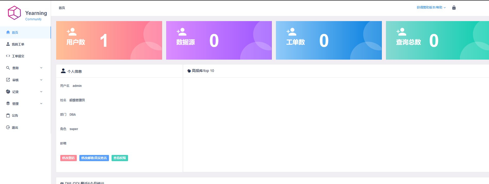Click the 数据源 card label
Image resolution: width=489 pixels, height=184 pixels.
[x=186, y=42]
